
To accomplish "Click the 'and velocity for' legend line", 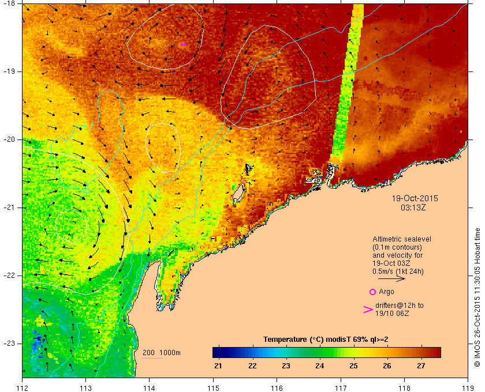I will [x=397, y=255].
